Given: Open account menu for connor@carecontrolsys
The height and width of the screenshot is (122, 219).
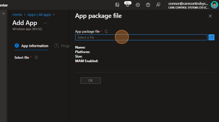Looking at the screenshot, I should (x=189, y=5).
